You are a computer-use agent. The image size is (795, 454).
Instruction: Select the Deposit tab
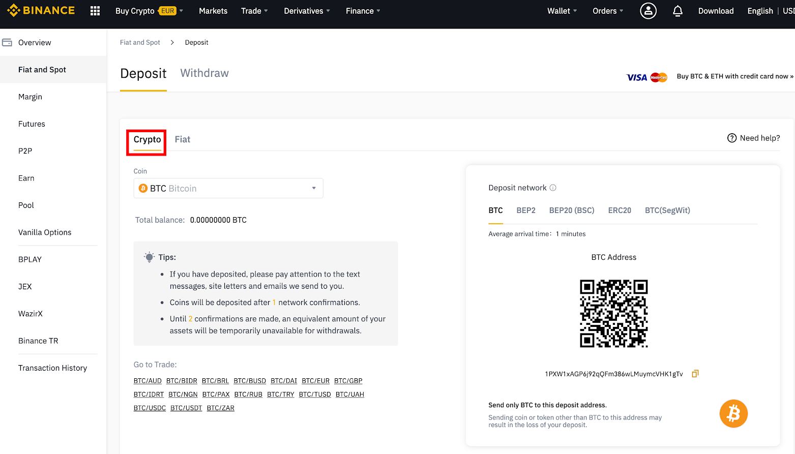143,74
